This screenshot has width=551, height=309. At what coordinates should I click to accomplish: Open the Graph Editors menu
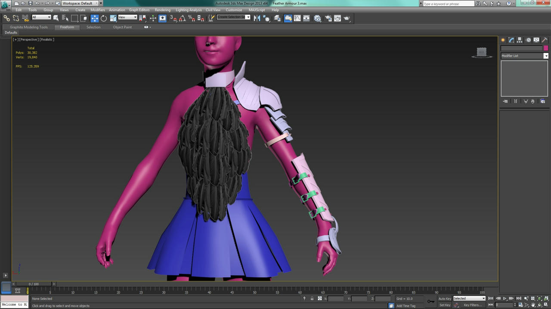pos(139,10)
